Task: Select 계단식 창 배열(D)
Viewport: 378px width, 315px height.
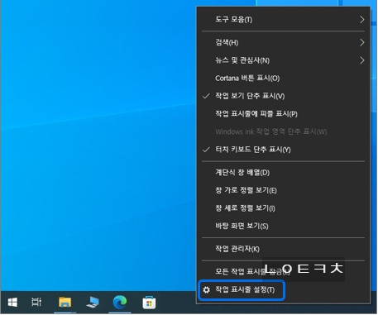Action: 284,173
